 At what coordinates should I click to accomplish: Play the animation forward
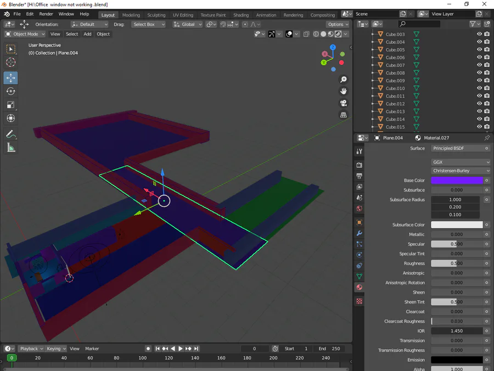pos(181,348)
